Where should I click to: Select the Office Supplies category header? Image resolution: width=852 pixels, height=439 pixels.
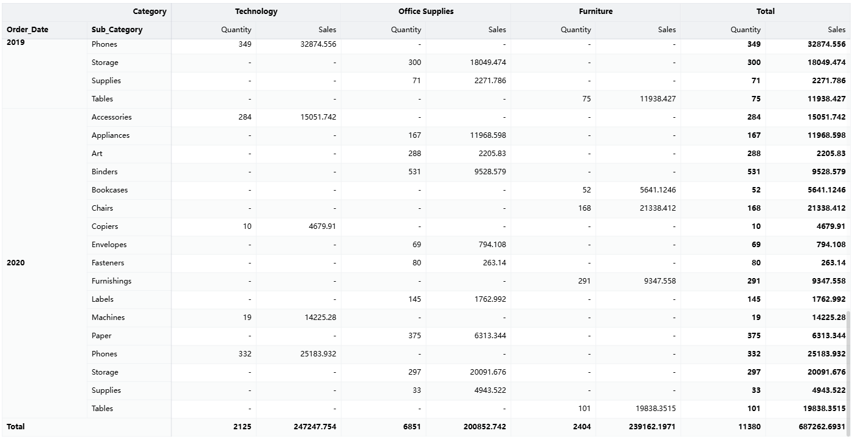[425, 12]
